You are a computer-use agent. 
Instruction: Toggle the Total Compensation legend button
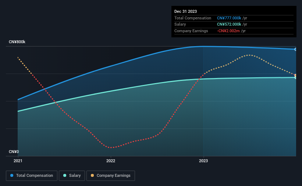coord(32,176)
